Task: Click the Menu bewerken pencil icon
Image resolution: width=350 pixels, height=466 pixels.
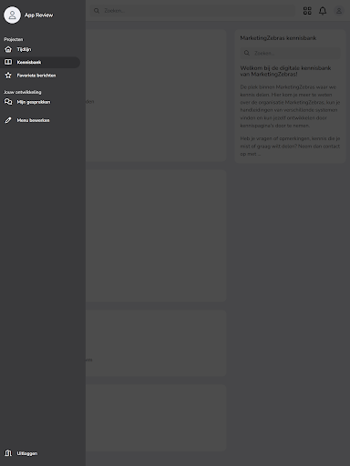Action: 8,120
